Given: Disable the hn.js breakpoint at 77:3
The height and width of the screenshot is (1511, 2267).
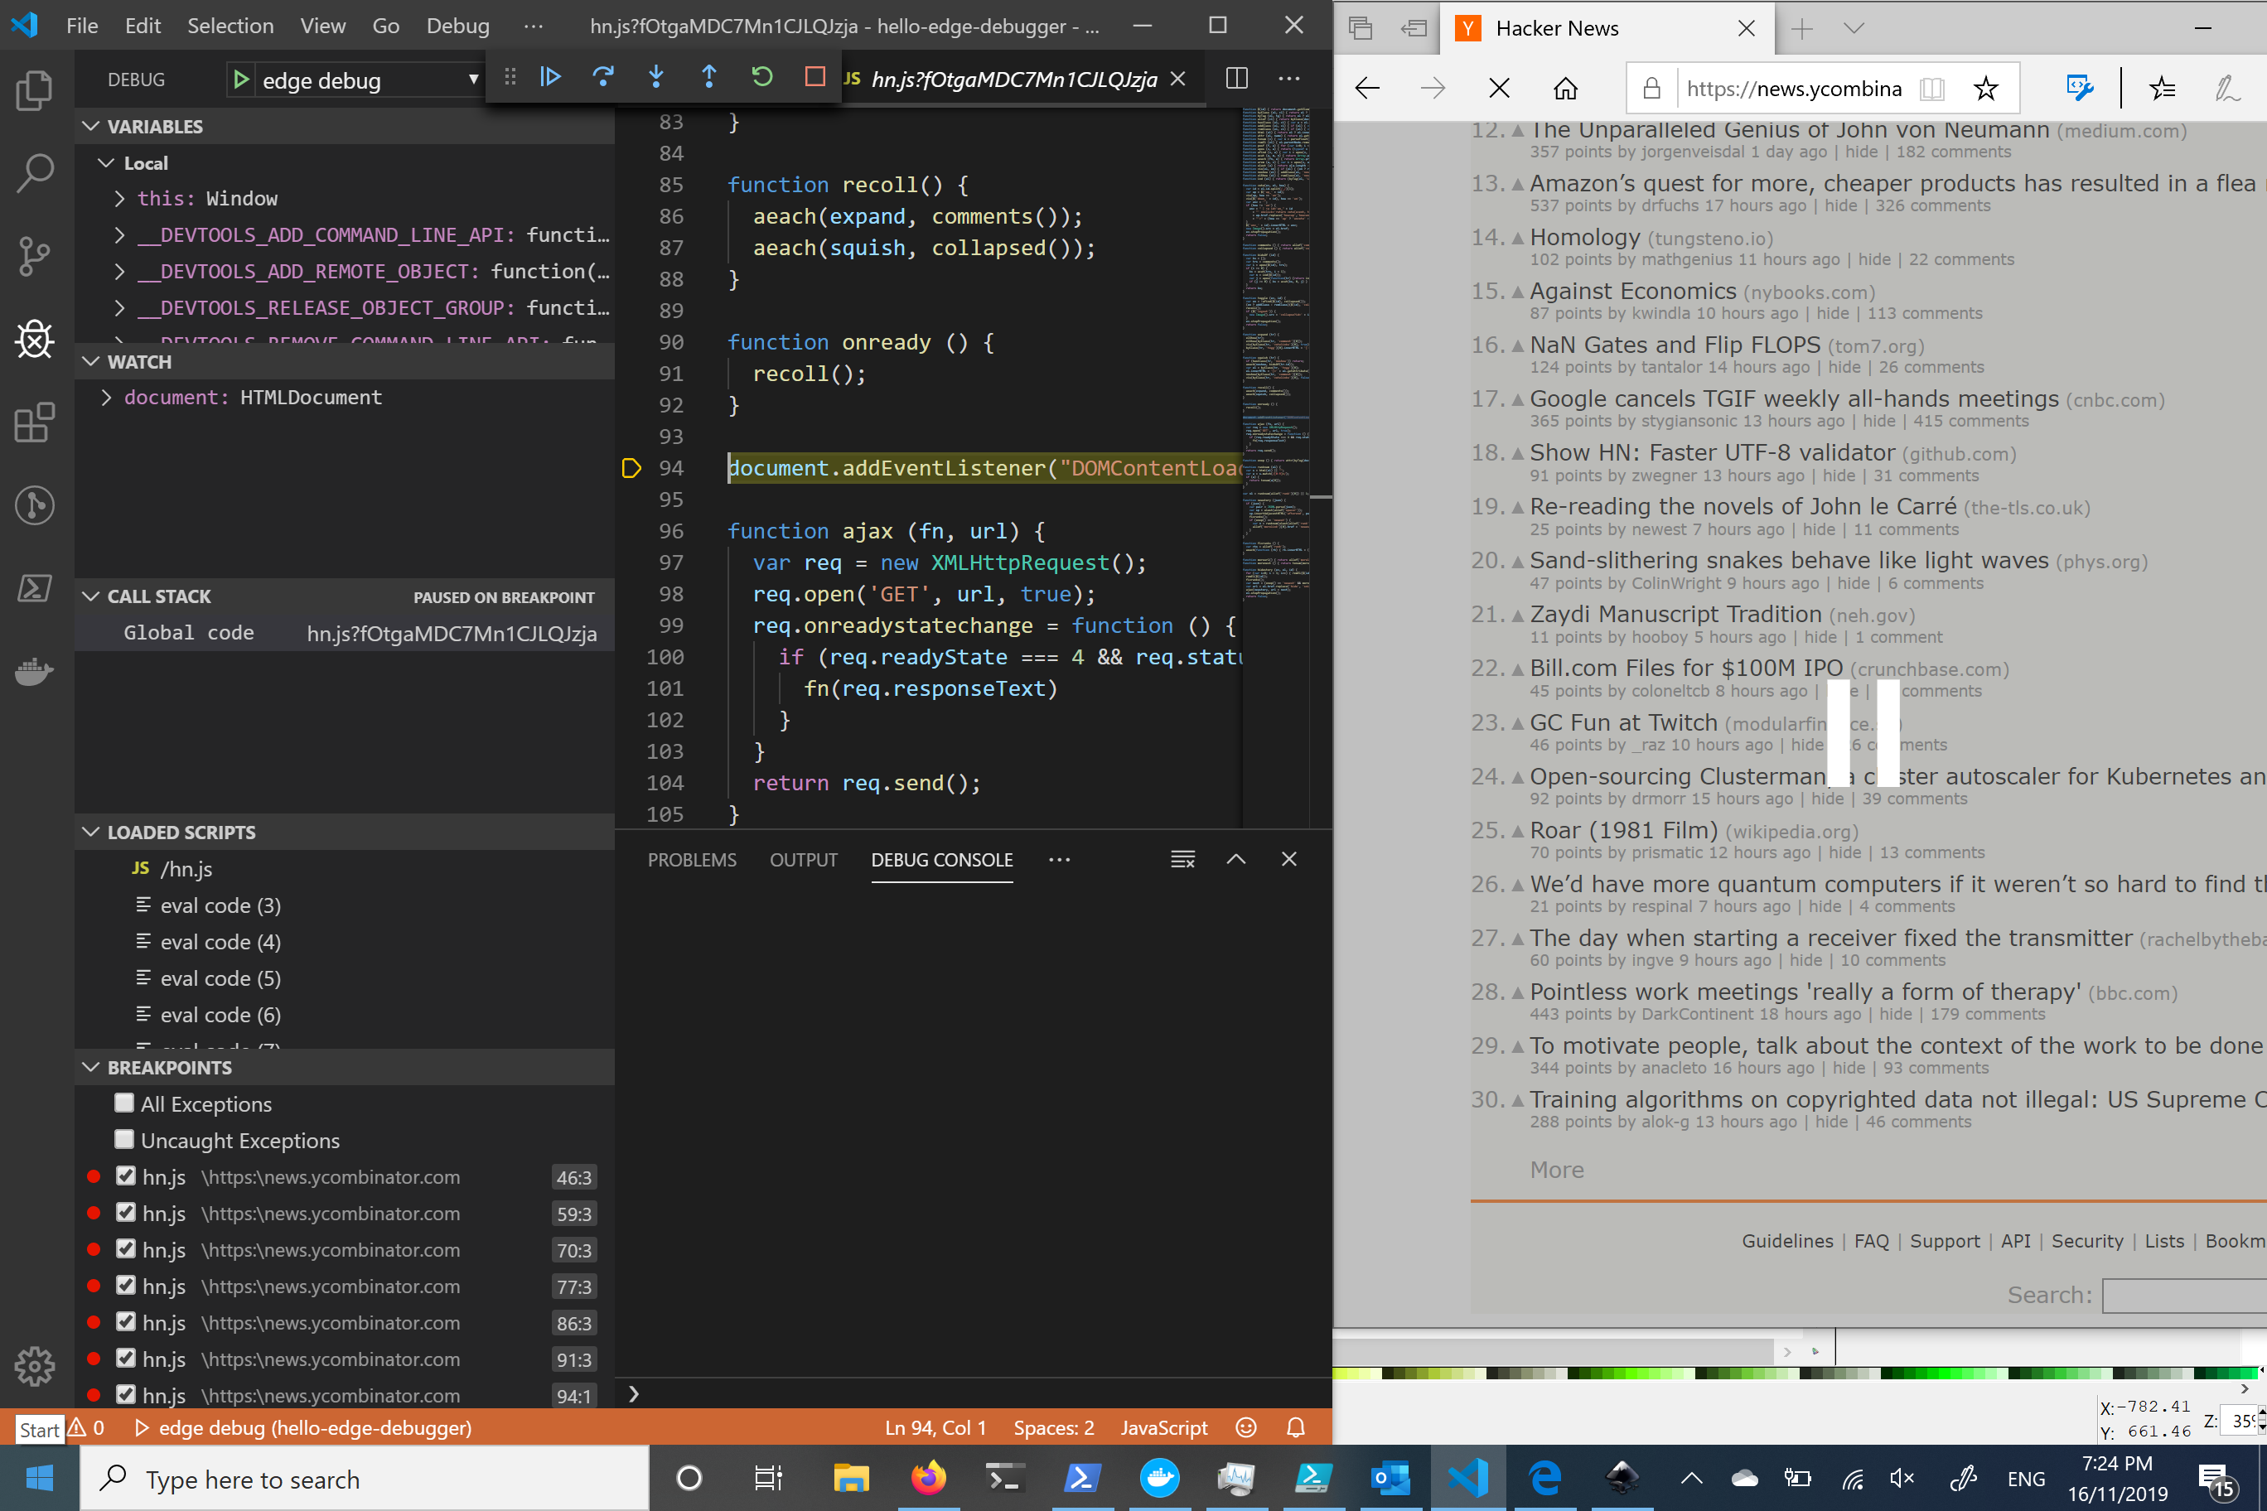Looking at the screenshot, I should point(125,1285).
